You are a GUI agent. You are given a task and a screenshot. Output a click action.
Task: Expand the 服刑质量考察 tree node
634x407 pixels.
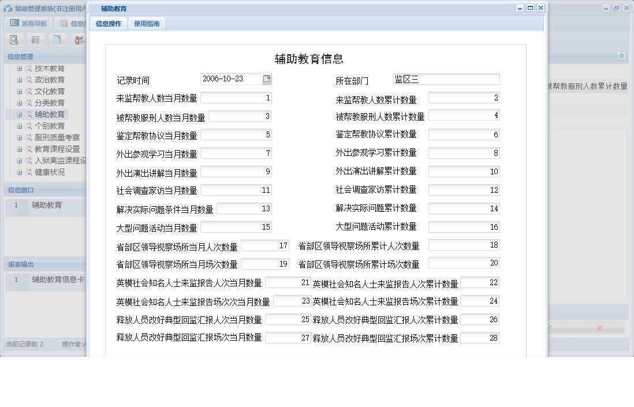pos(20,137)
